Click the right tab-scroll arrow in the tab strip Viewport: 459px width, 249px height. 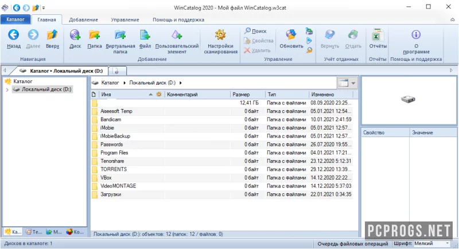coord(451,70)
